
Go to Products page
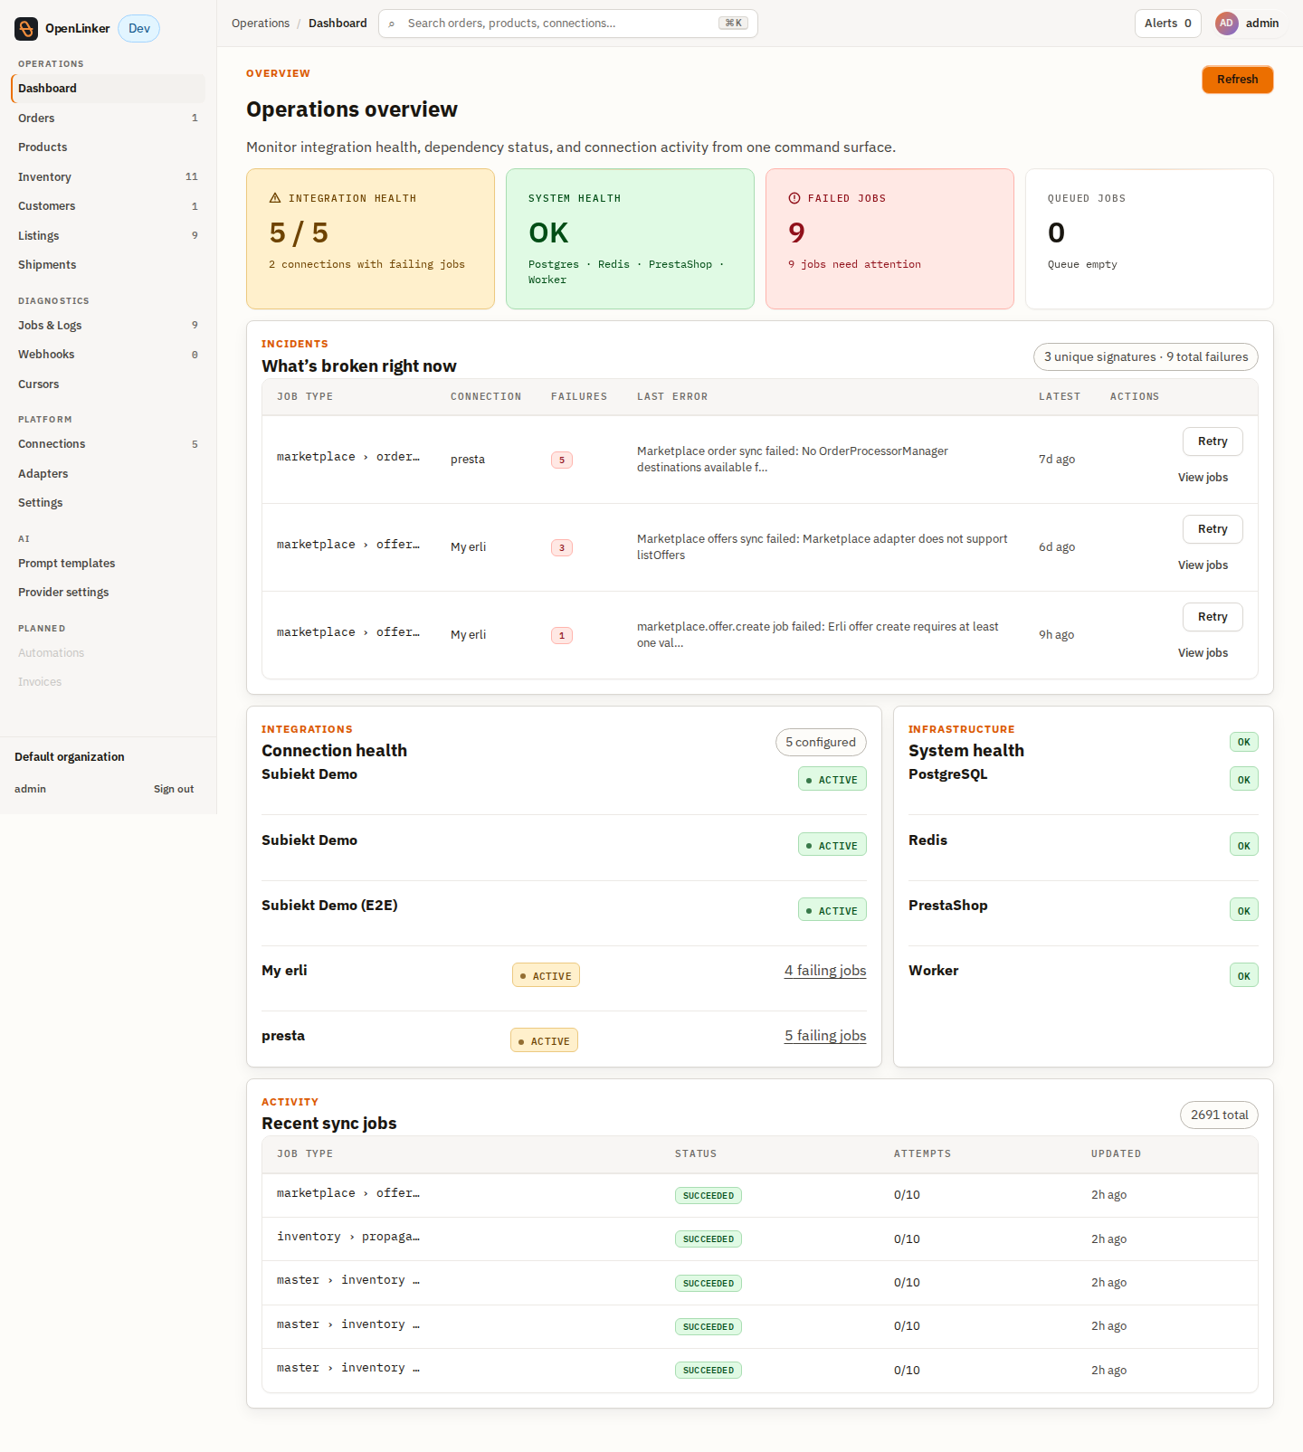pyautogui.click(x=109, y=147)
